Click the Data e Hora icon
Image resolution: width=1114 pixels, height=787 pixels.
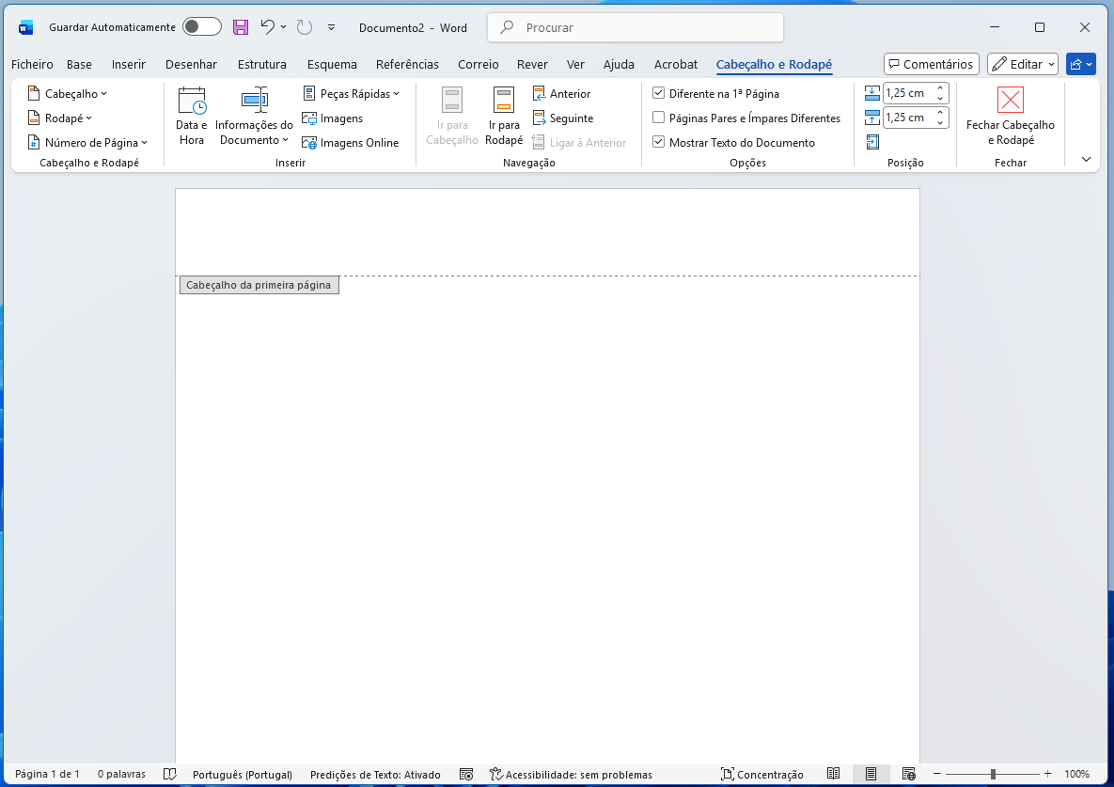click(x=192, y=102)
